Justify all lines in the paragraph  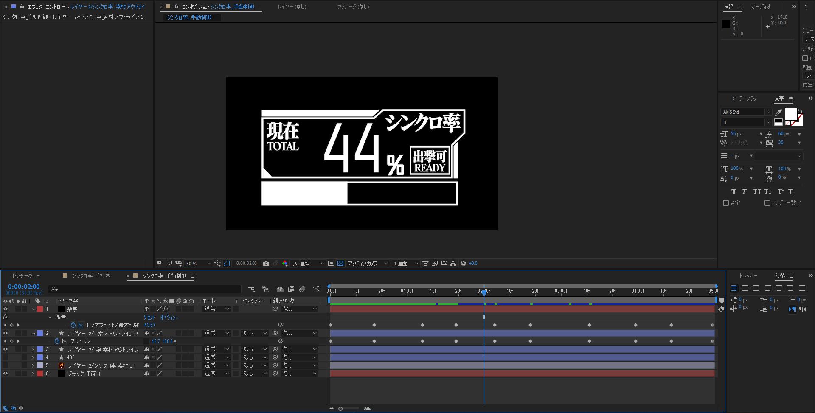[x=802, y=288]
